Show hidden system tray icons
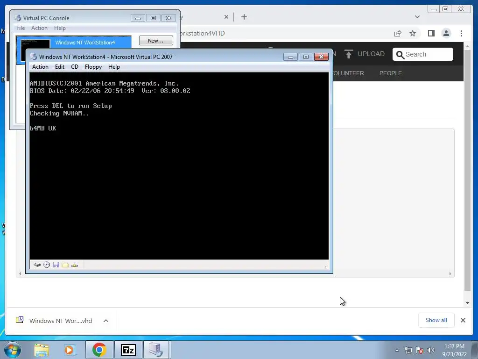Image resolution: width=478 pixels, height=359 pixels. pos(397,350)
